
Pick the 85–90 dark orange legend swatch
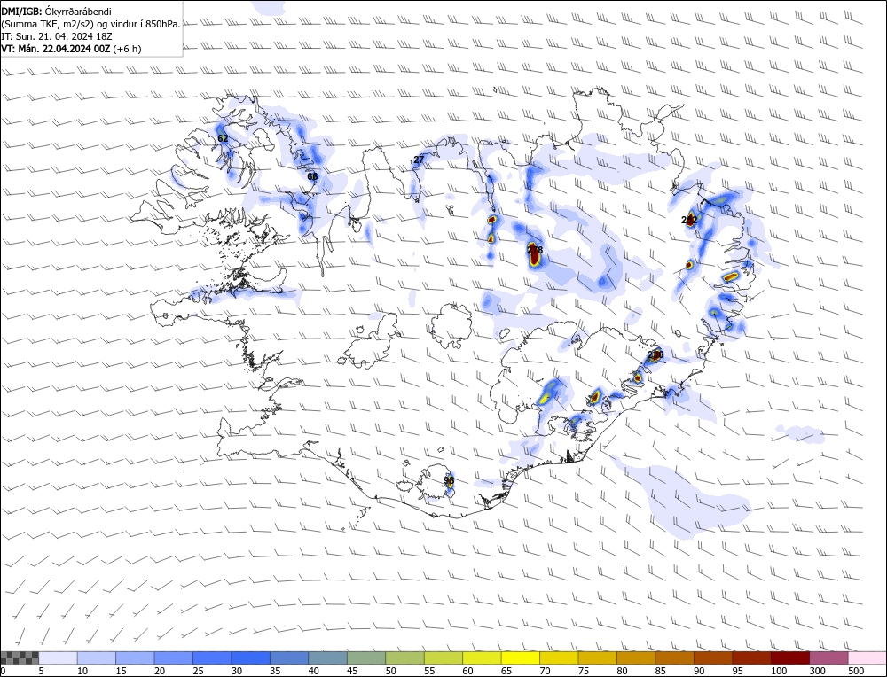coord(674,658)
